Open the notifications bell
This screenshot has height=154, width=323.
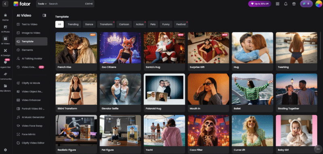click(286, 4)
